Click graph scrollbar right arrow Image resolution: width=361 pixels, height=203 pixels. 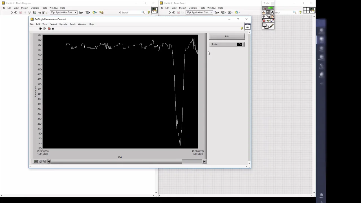204,161
